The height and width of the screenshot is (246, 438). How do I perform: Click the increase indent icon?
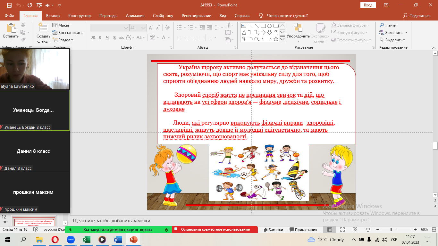(209, 28)
